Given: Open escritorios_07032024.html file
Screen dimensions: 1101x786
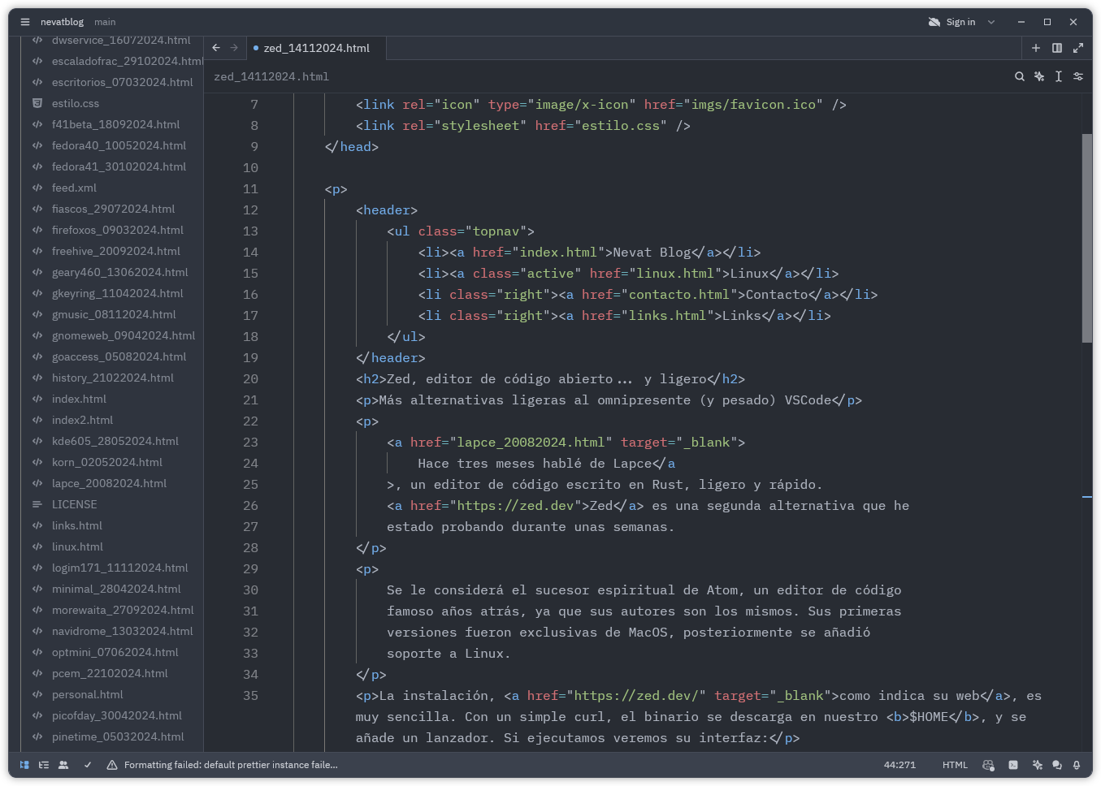Looking at the screenshot, I should (x=123, y=82).
